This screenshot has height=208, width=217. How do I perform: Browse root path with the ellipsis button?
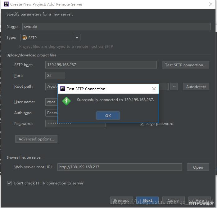click(174, 86)
